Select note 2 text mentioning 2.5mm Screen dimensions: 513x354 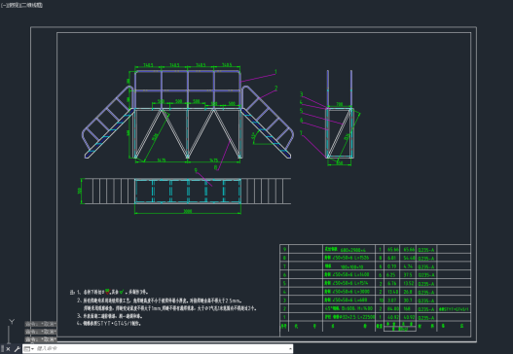160,301
